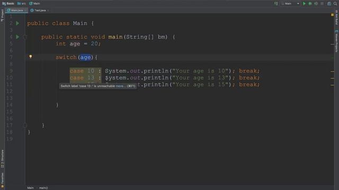Viewport: 339px width, 190px height.
Task: Click the class name 'Main' on line 2
Action: click(x=80, y=23)
